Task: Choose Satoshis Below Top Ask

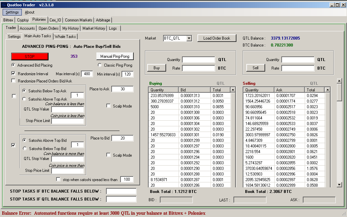Action: click(24, 91)
